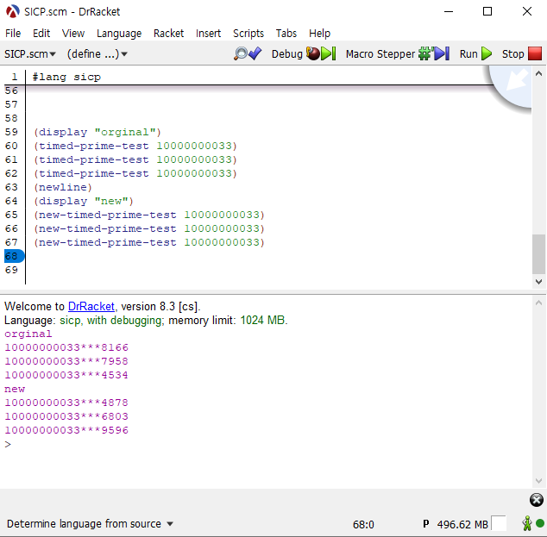This screenshot has width=547, height=537.
Task: Open the Language menu
Action: 119,34
